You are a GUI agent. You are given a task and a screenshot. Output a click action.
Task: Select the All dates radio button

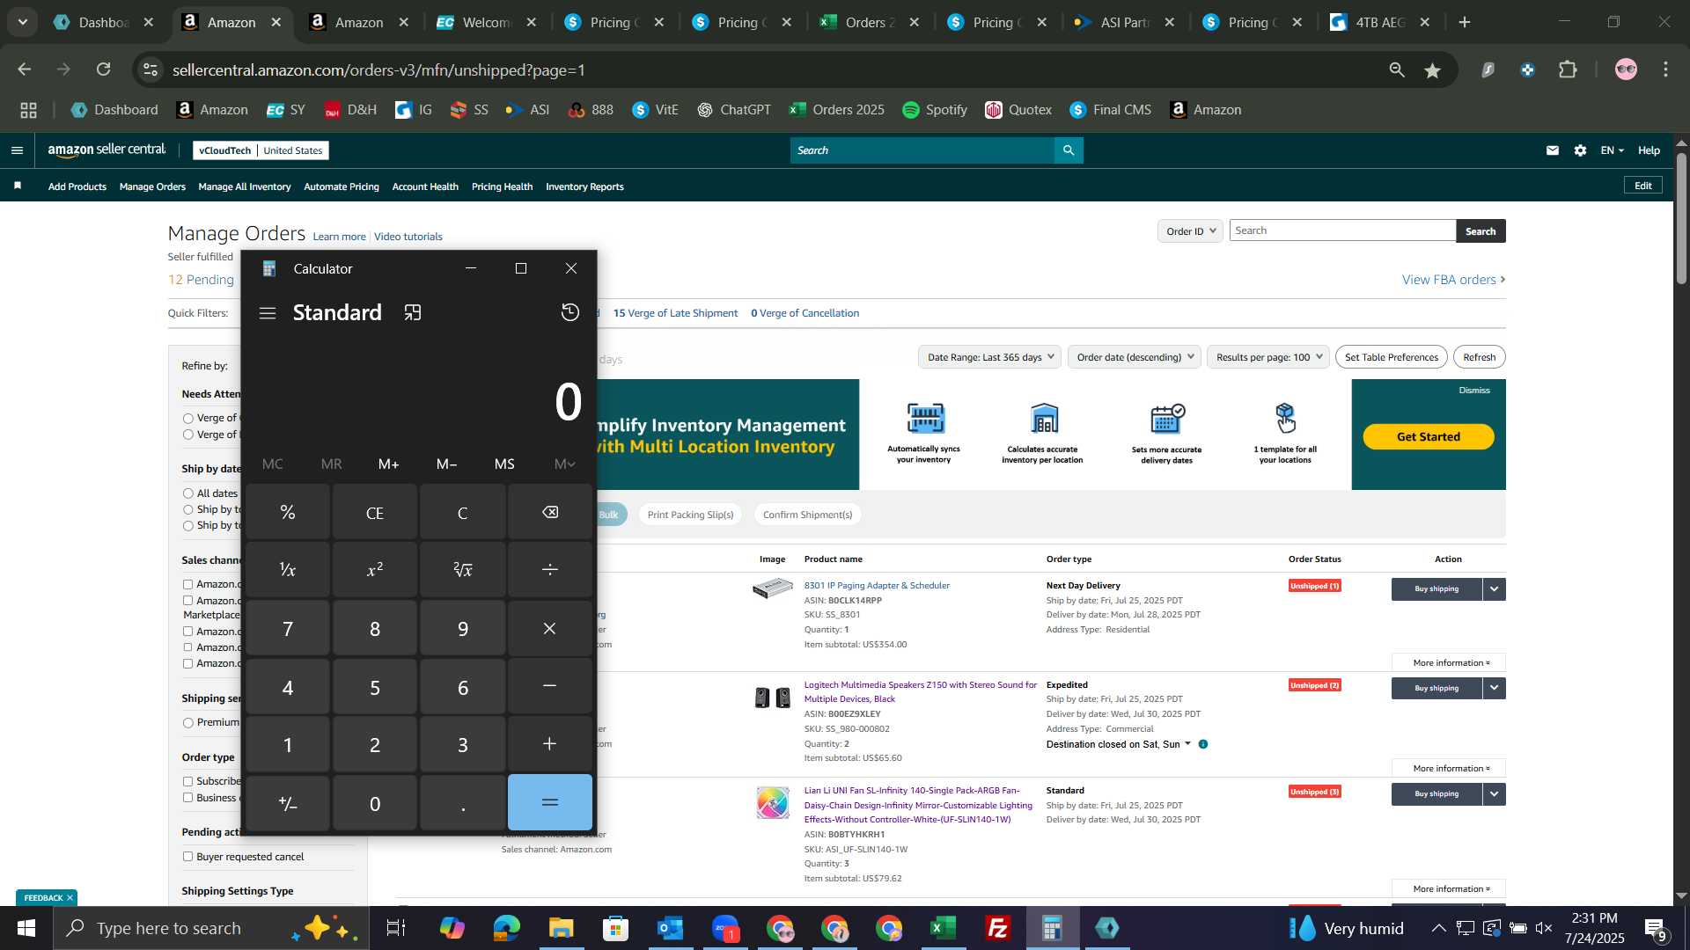187,493
